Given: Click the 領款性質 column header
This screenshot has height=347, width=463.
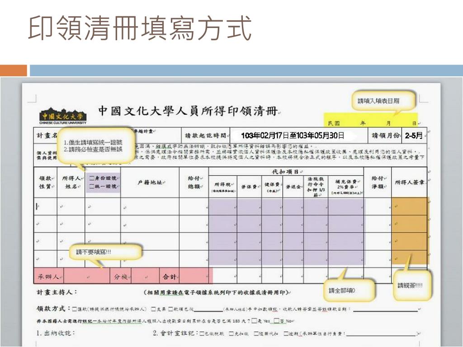Looking at the screenshot, I should [46, 183].
